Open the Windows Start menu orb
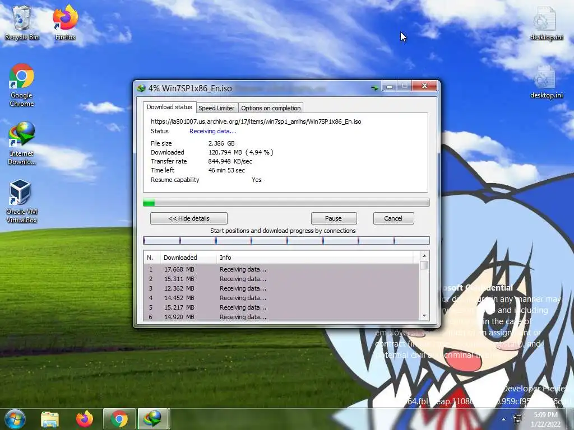 (15, 419)
